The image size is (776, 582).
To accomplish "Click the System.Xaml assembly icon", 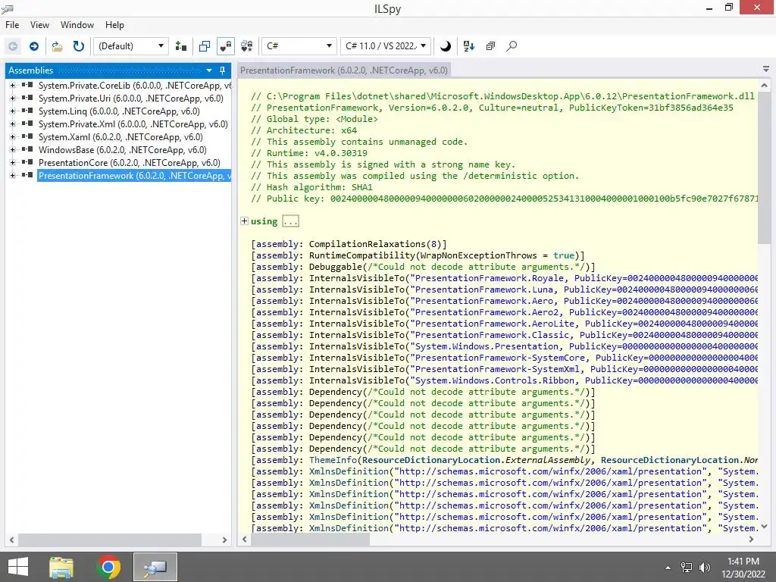I will 27,136.
